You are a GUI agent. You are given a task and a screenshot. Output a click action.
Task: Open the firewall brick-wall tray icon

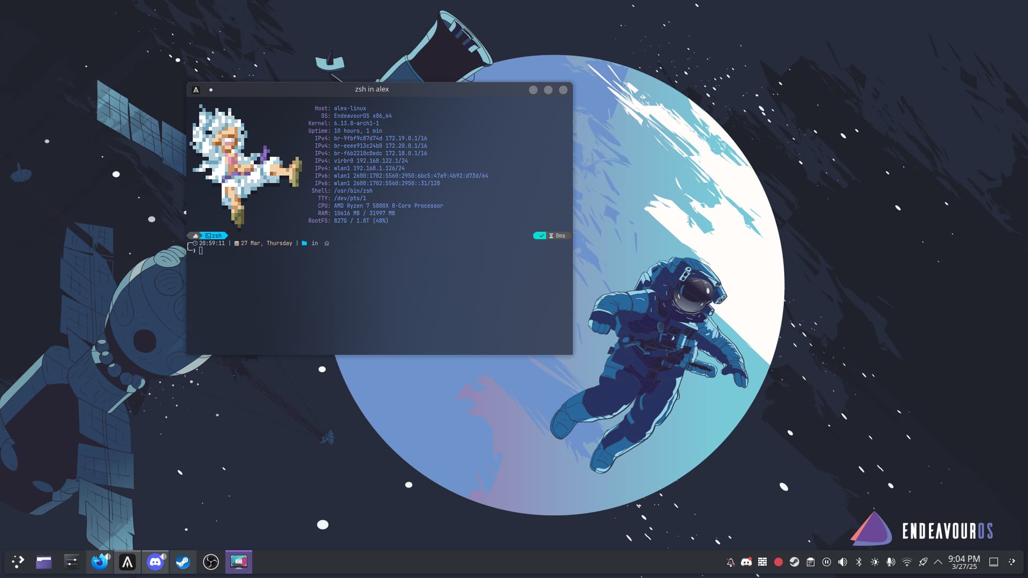point(762,562)
